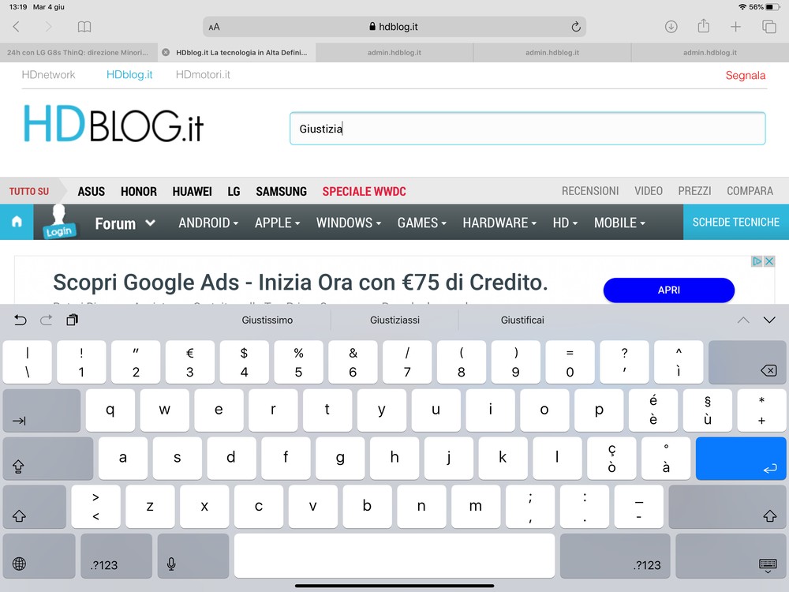Close the HDblog.it tab with the x
The image size is (789, 592).
(166, 52)
